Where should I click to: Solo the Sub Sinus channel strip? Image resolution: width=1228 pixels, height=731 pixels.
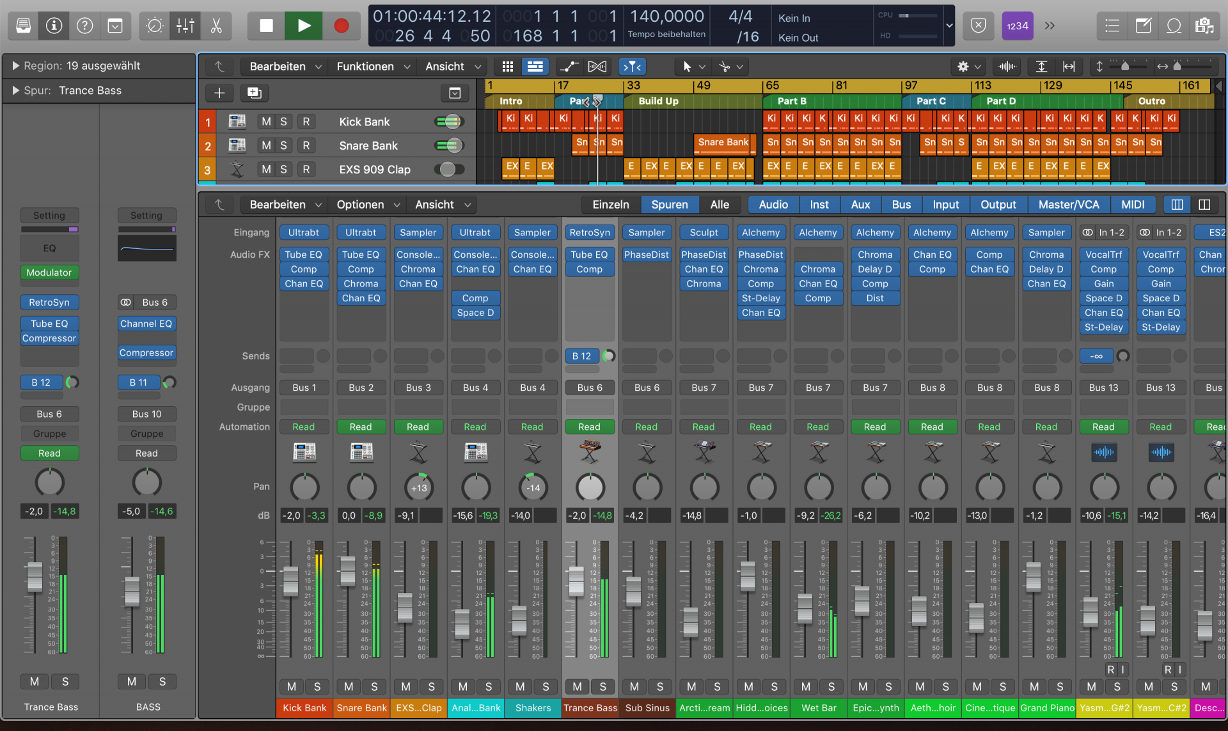click(660, 687)
